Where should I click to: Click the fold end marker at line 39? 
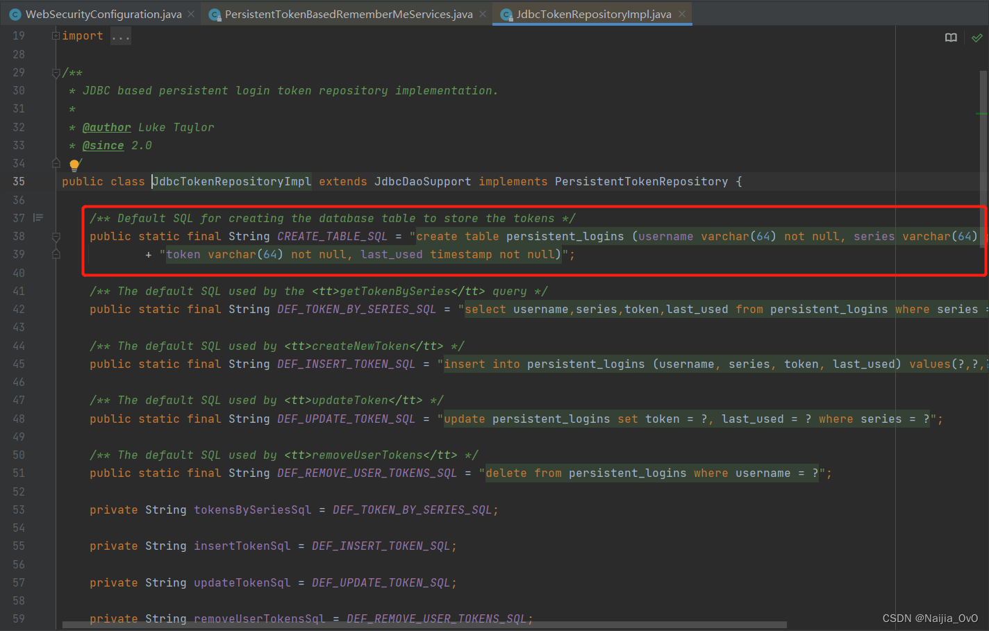(56, 254)
